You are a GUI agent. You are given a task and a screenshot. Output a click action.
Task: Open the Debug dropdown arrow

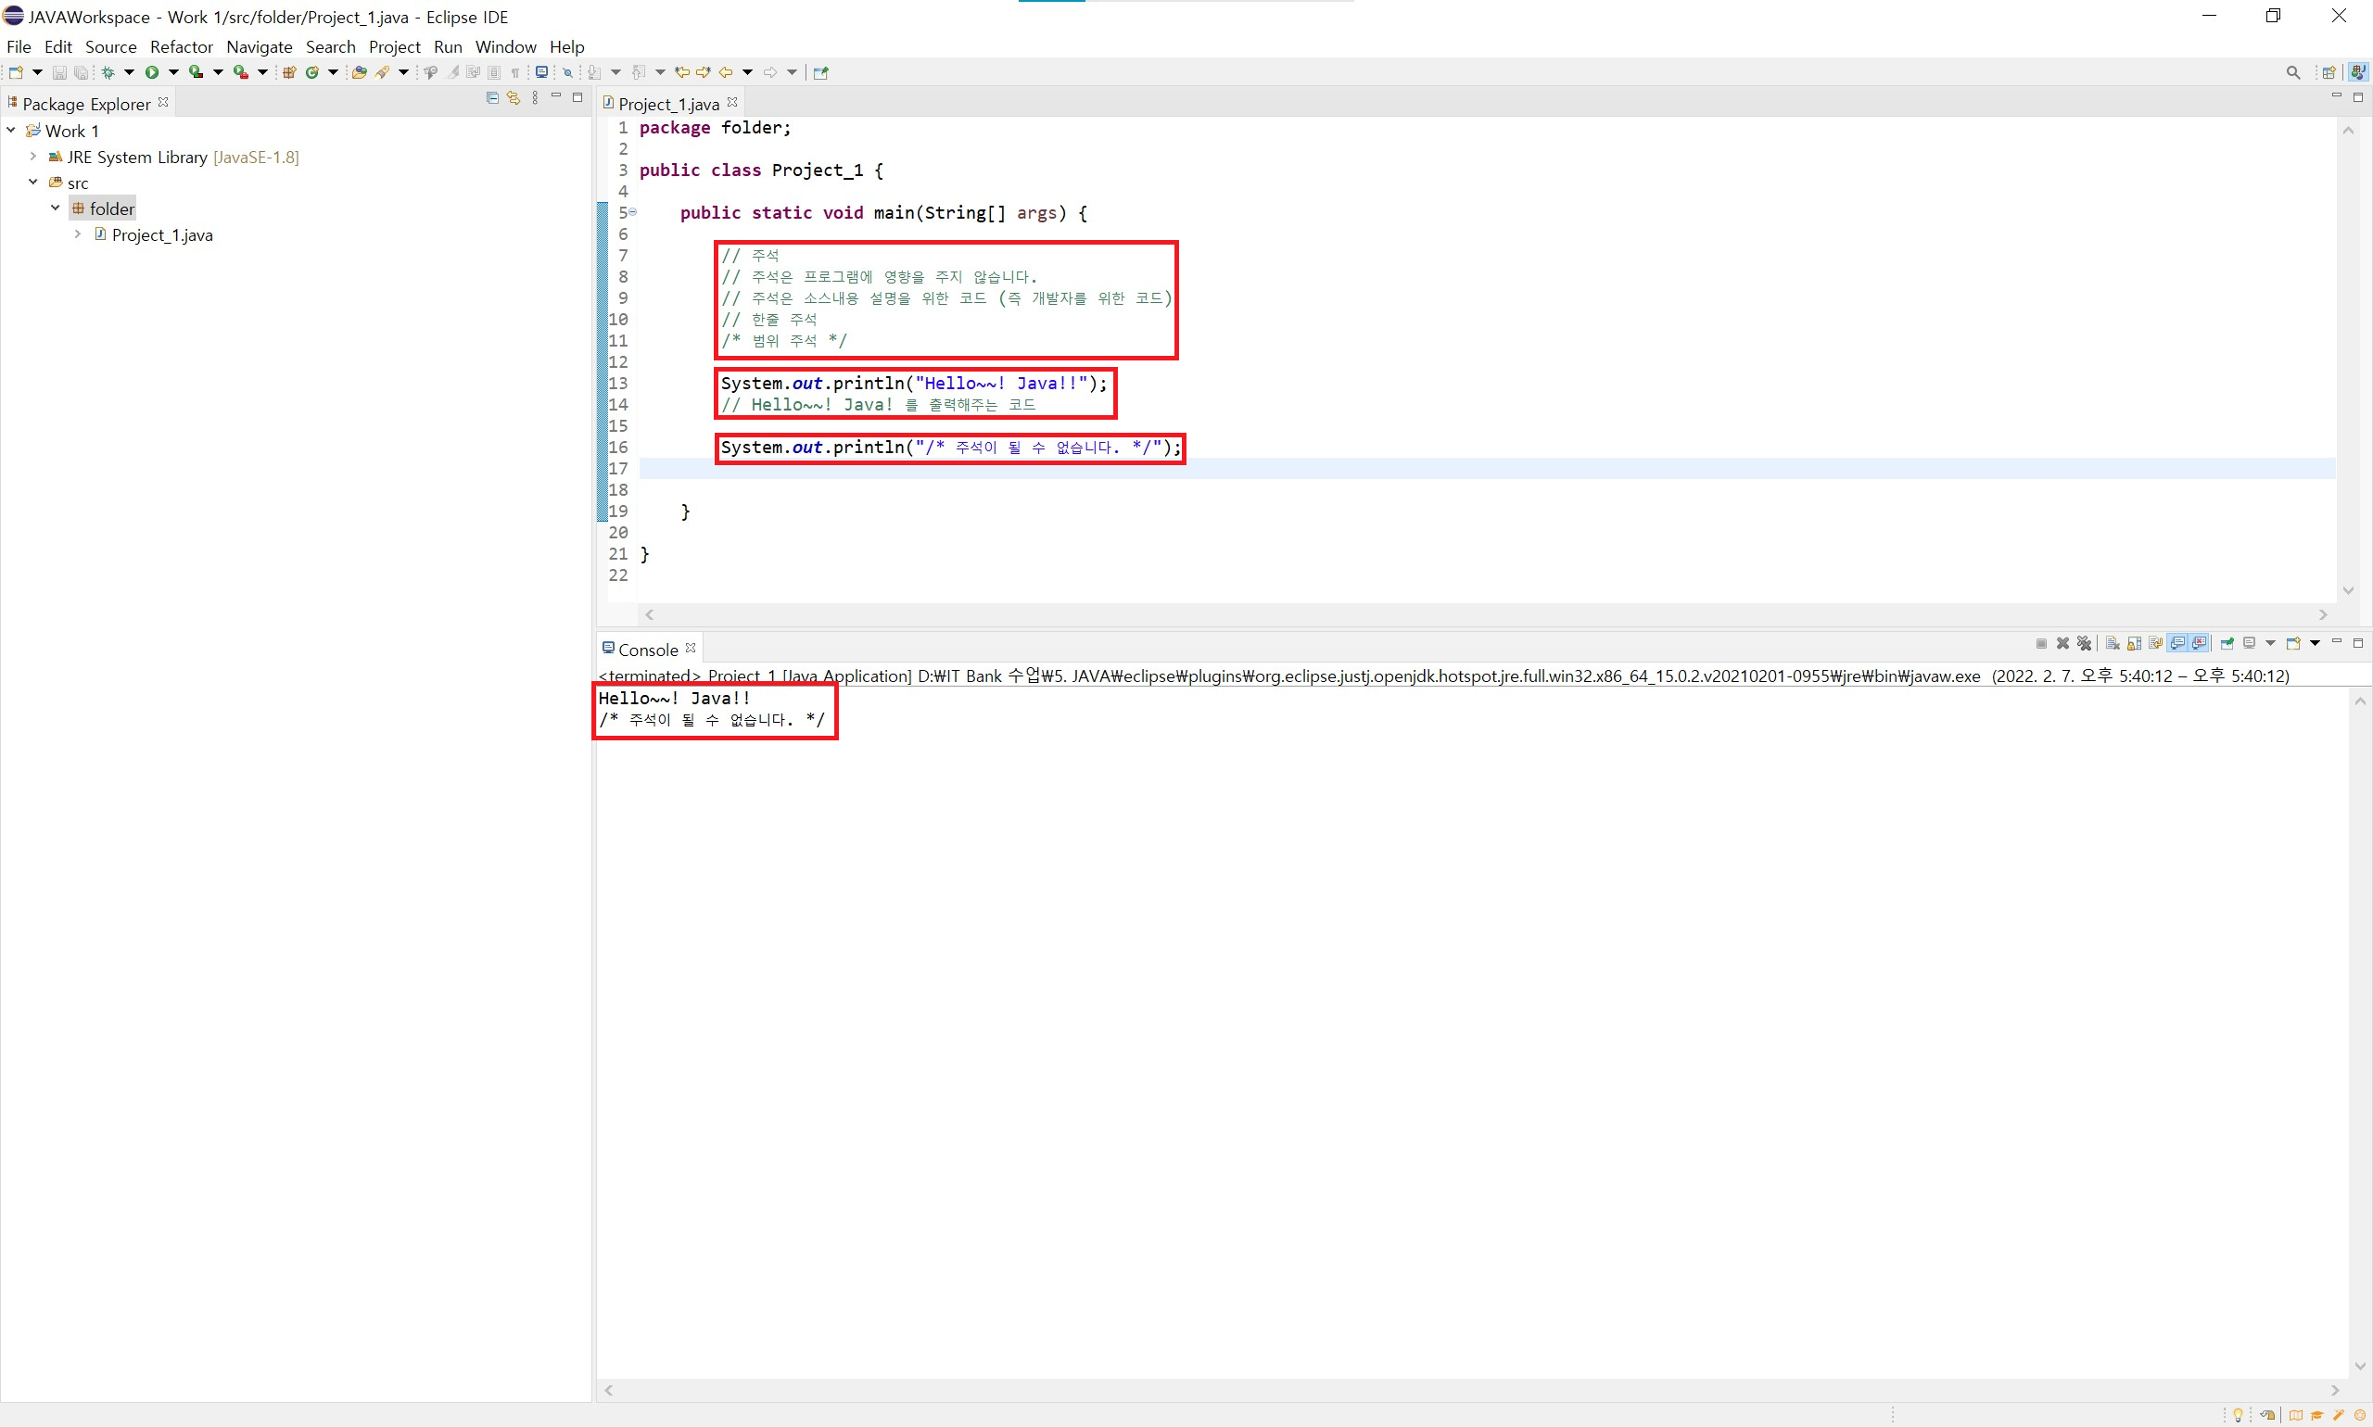(129, 72)
